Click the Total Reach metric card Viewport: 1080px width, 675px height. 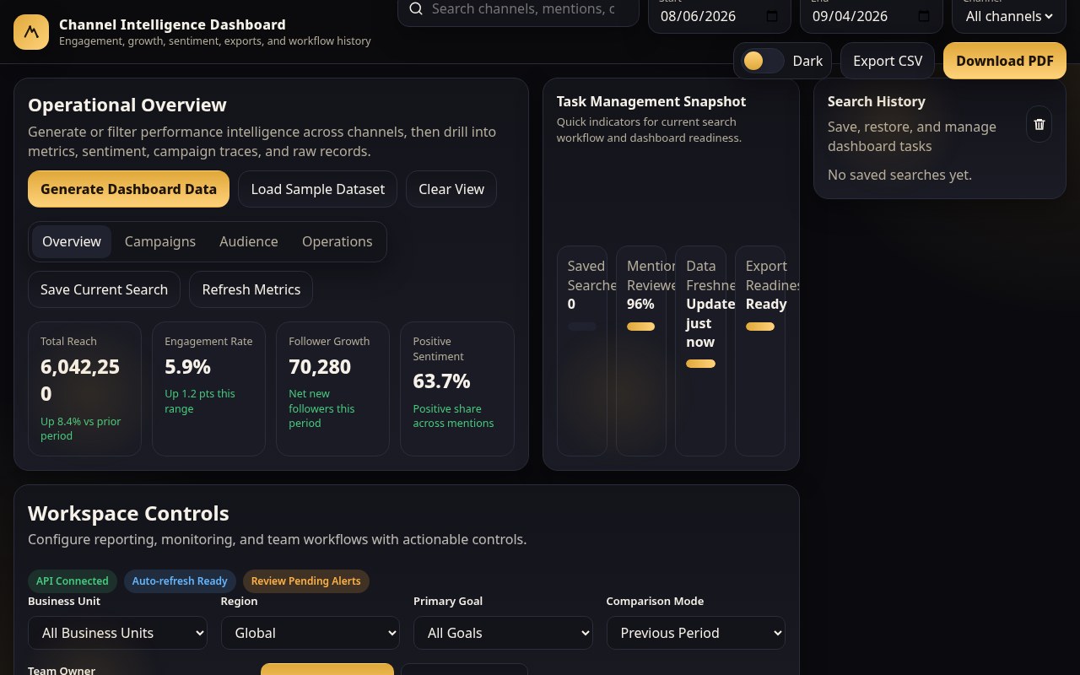[84, 389]
